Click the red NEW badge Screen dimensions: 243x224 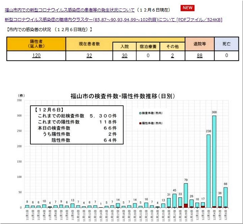(x=188, y=8)
